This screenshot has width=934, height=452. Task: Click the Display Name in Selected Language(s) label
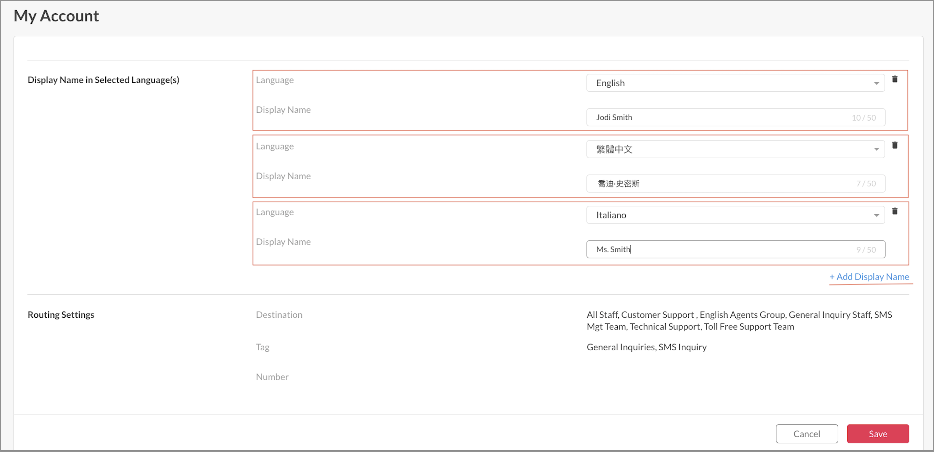point(103,80)
